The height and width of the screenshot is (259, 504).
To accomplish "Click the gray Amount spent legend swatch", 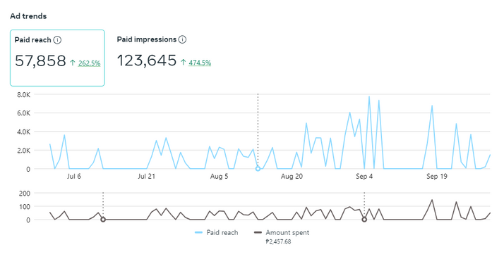I will pos(258,233).
